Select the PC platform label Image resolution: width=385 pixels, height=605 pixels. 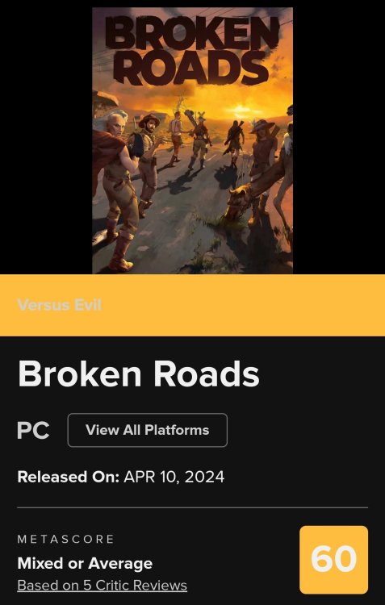pos(33,430)
